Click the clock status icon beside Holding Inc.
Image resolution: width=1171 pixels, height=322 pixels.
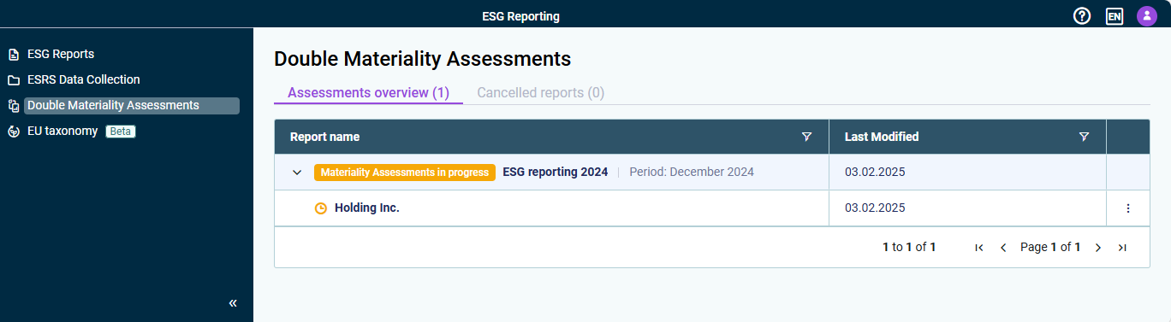(x=321, y=208)
